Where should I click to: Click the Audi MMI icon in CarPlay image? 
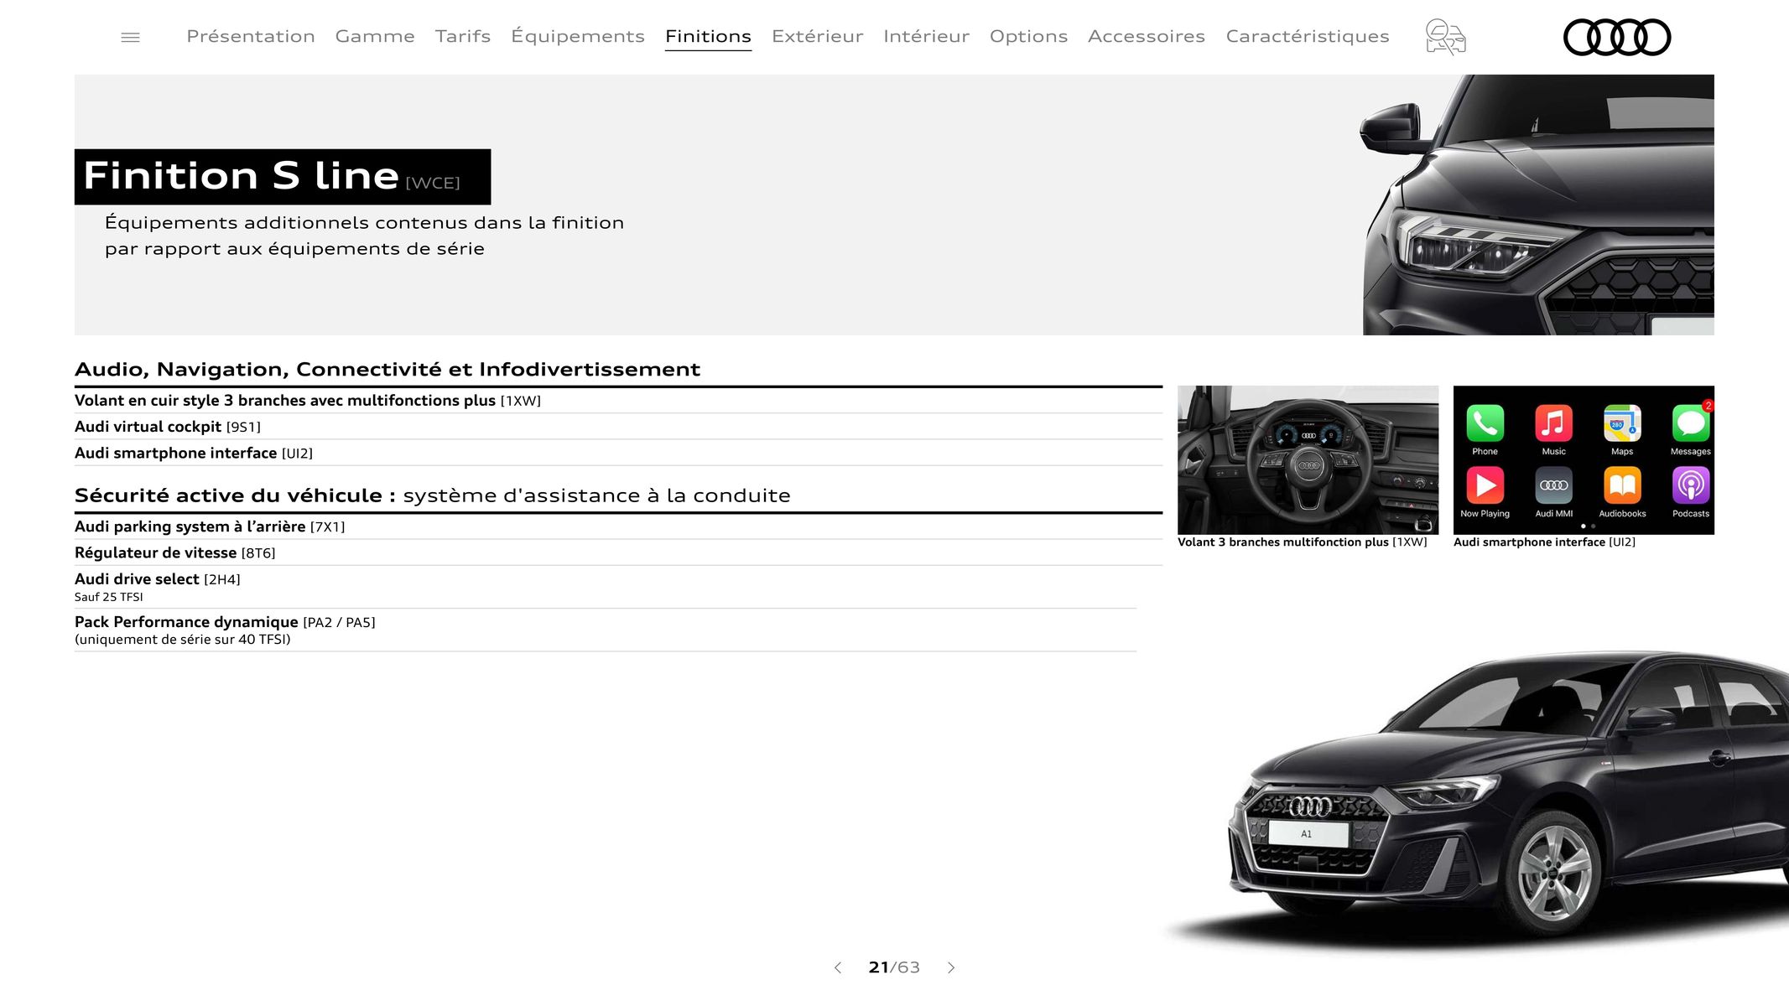[x=1553, y=485]
